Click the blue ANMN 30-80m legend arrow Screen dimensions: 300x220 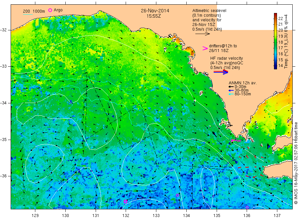click(231, 90)
